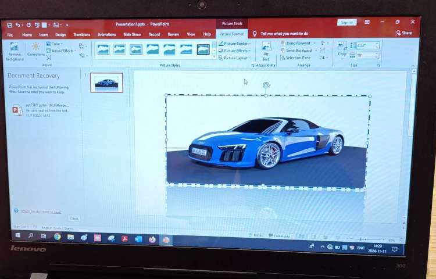Click the Undo arrow icon
The image size is (436, 279).
(19, 24)
